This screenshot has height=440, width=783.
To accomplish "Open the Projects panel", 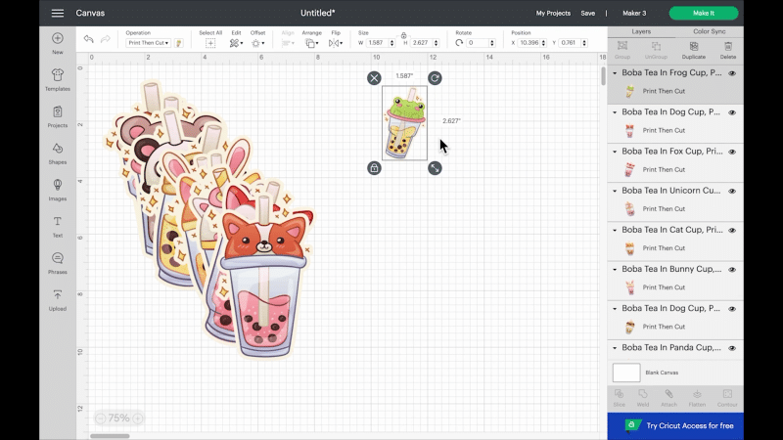I will click(58, 116).
